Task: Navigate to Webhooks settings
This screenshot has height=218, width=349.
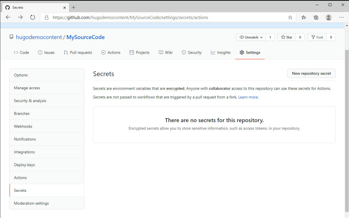Action: click(x=23, y=126)
